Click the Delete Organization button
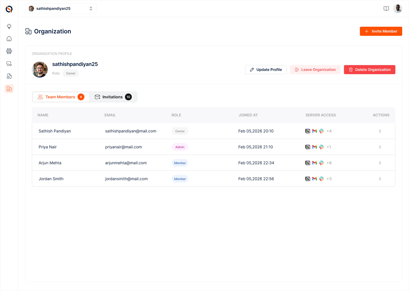Screen dimensions: 409x291 (370, 69)
